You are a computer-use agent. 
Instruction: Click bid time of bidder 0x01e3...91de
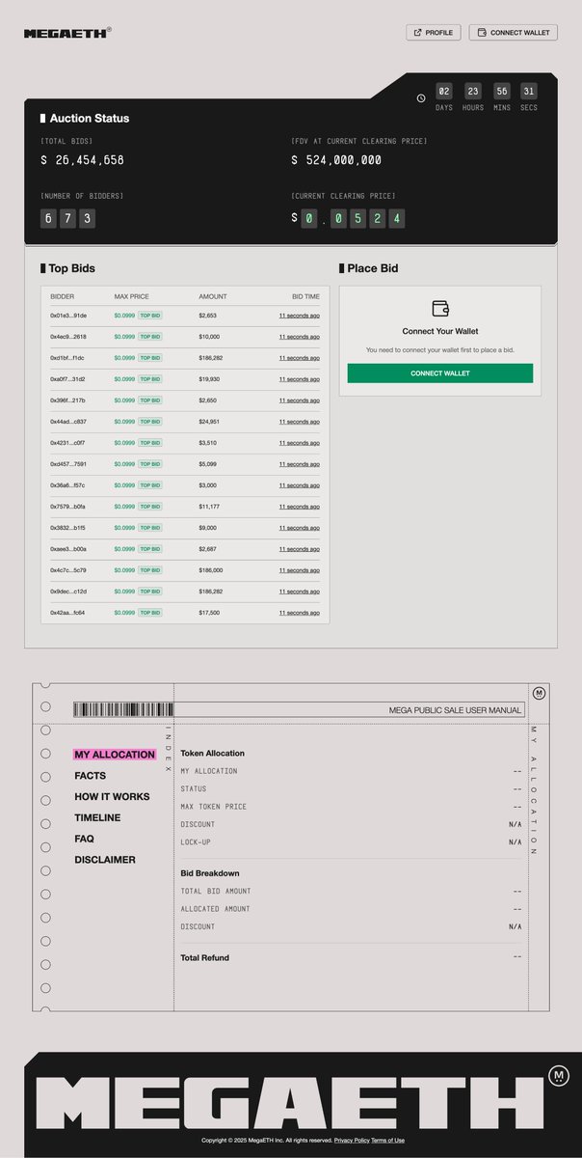pyautogui.click(x=299, y=316)
